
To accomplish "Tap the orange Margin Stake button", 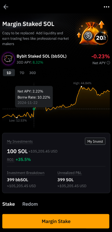I will 56,221.
